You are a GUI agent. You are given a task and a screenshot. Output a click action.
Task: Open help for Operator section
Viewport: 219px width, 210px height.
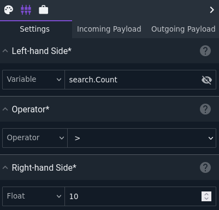pos(205,109)
